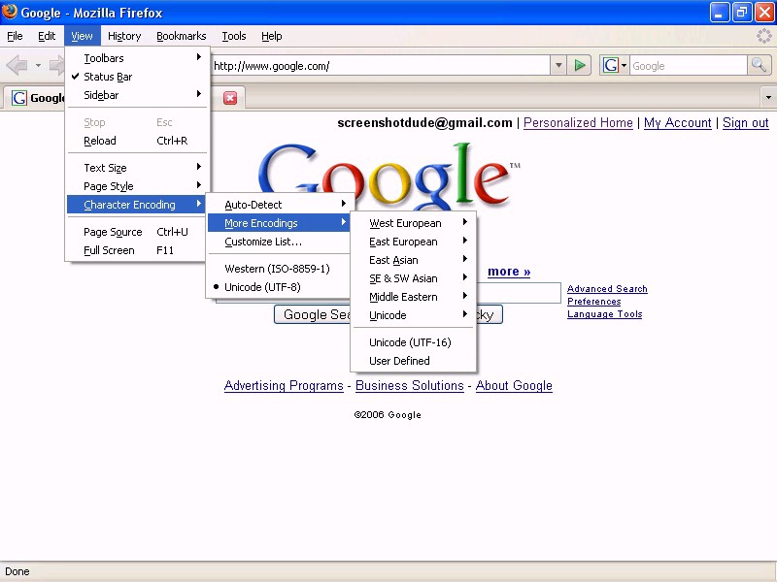Click the Sign out link

tap(745, 123)
